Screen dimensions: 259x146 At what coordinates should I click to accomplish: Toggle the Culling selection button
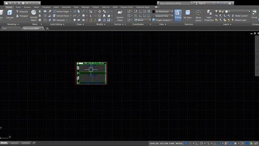[x=178, y=15]
